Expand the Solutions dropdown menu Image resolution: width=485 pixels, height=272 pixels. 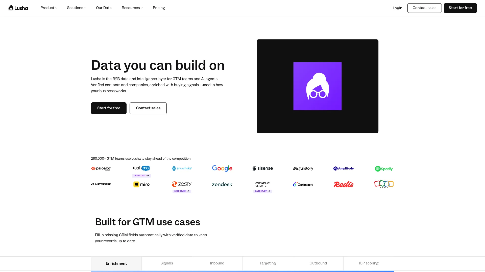[77, 8]
